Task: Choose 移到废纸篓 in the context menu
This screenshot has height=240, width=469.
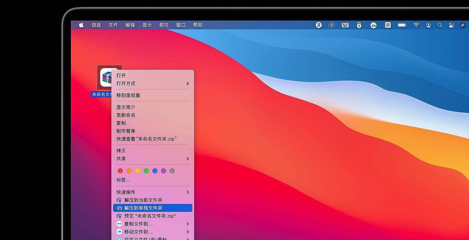Action: click(x=153, y=95)
